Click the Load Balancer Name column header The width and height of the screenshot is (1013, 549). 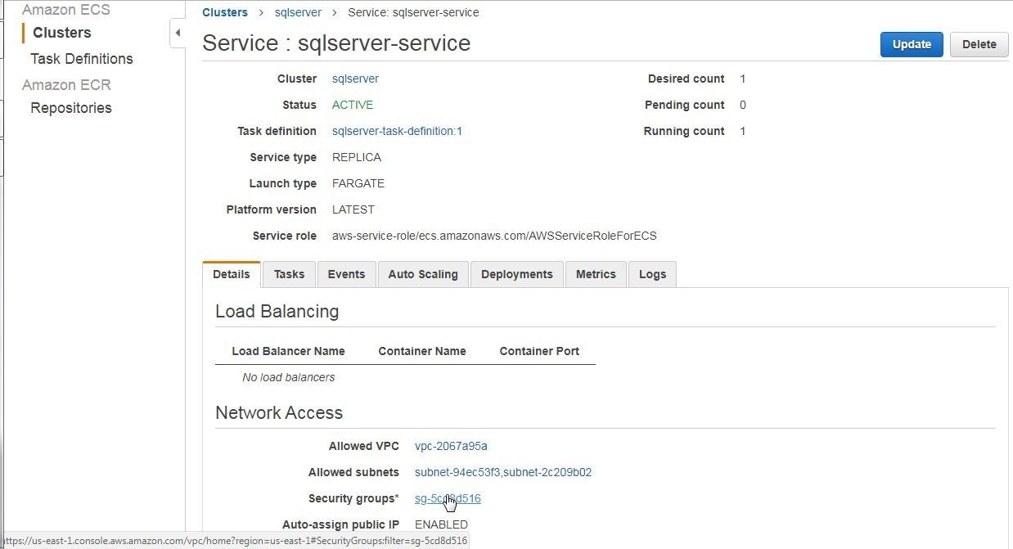pyautogui.click(x=288, y=351)
